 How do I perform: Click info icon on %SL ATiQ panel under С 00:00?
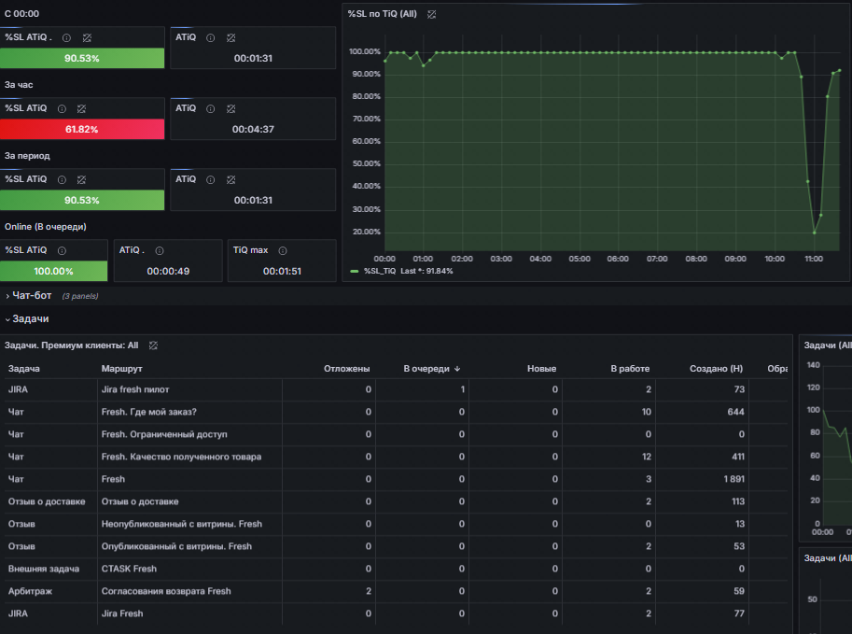pyautogui.click(x=65, y=37)
